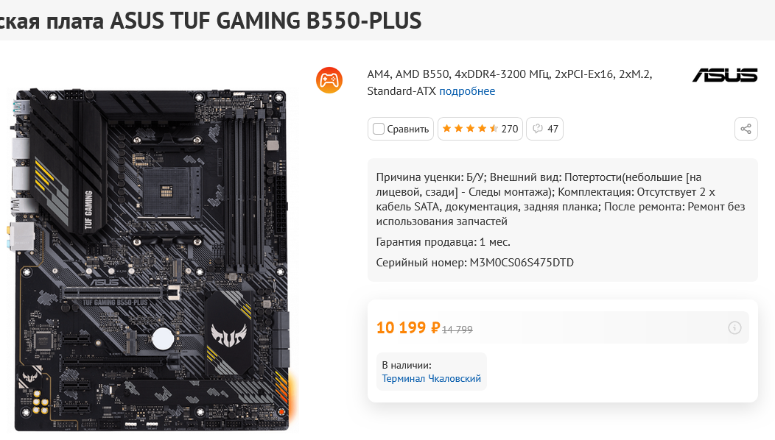Tick the Сравнить checkbox

pos(378,129)
